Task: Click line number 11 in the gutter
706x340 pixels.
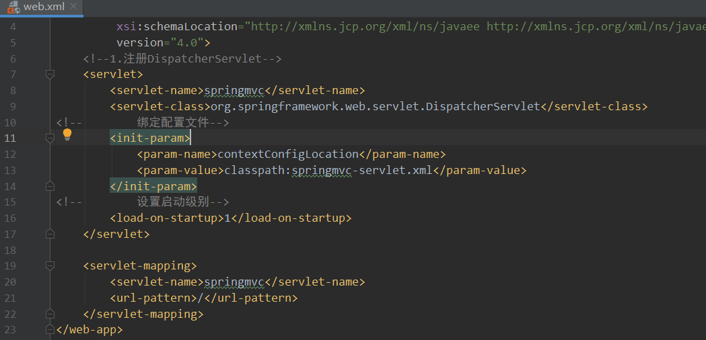Action: click(10, 138)
